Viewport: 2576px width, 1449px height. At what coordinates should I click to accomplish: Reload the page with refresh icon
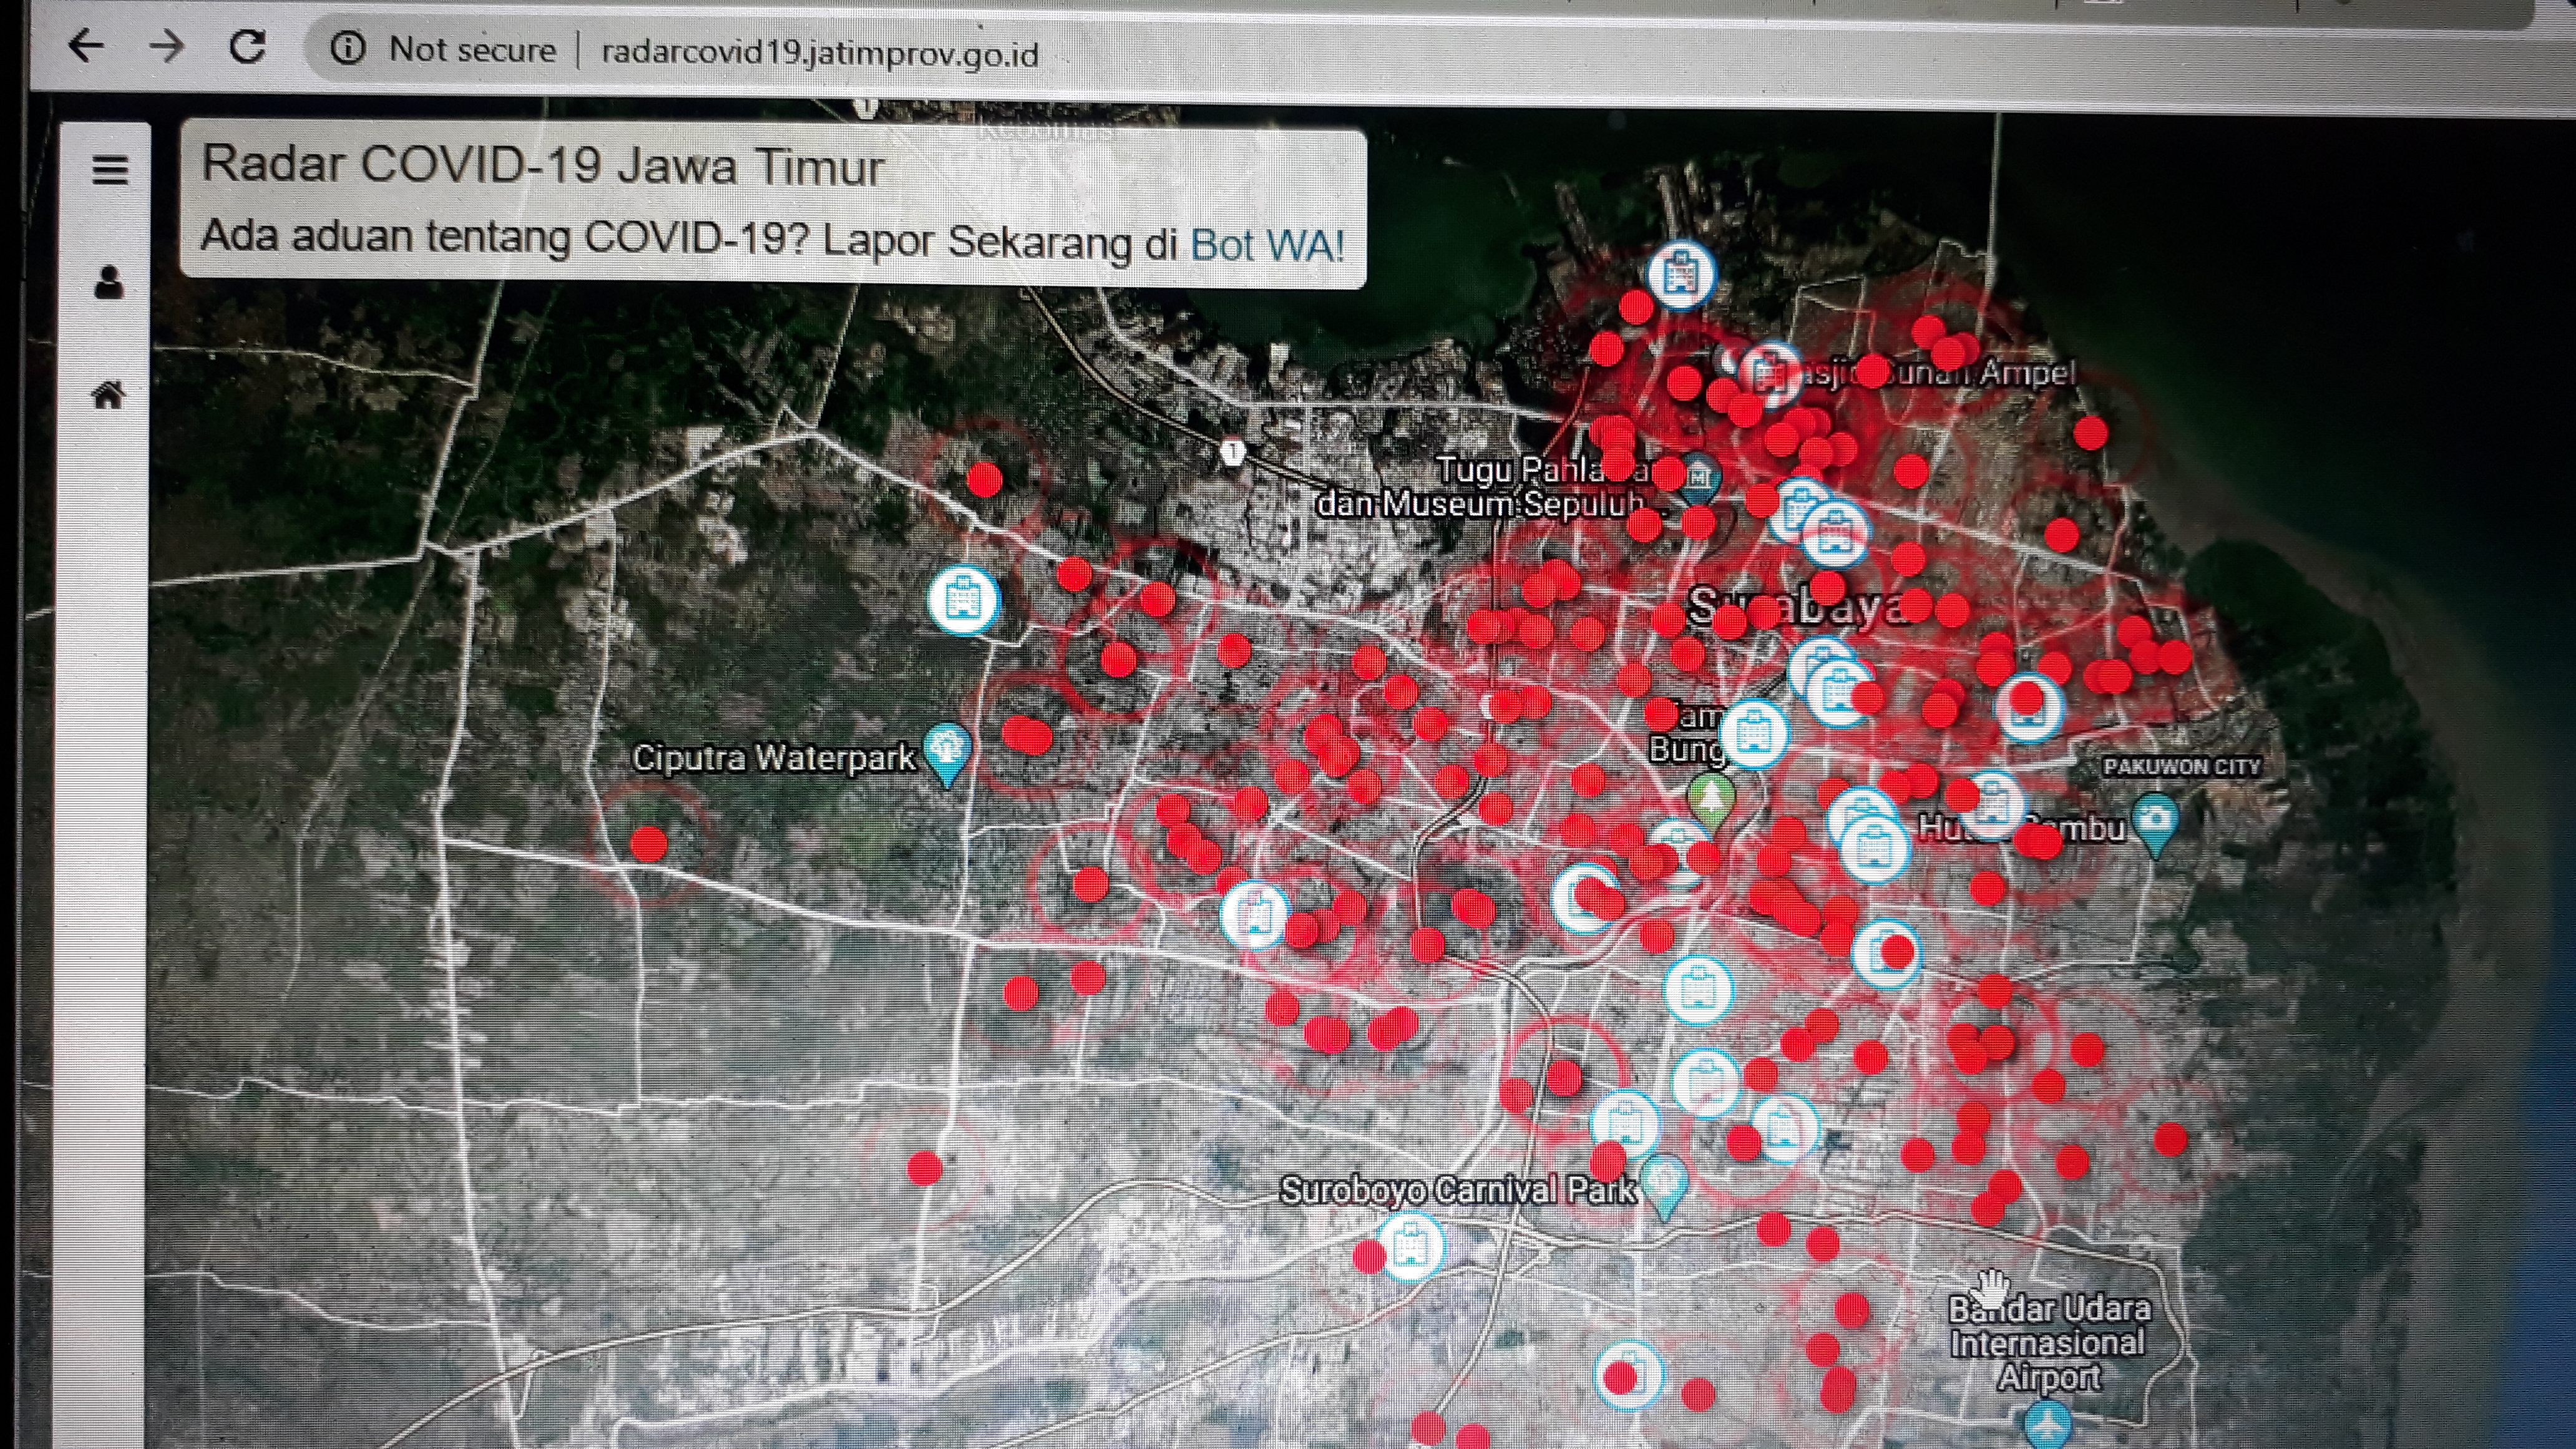(247, 47)
